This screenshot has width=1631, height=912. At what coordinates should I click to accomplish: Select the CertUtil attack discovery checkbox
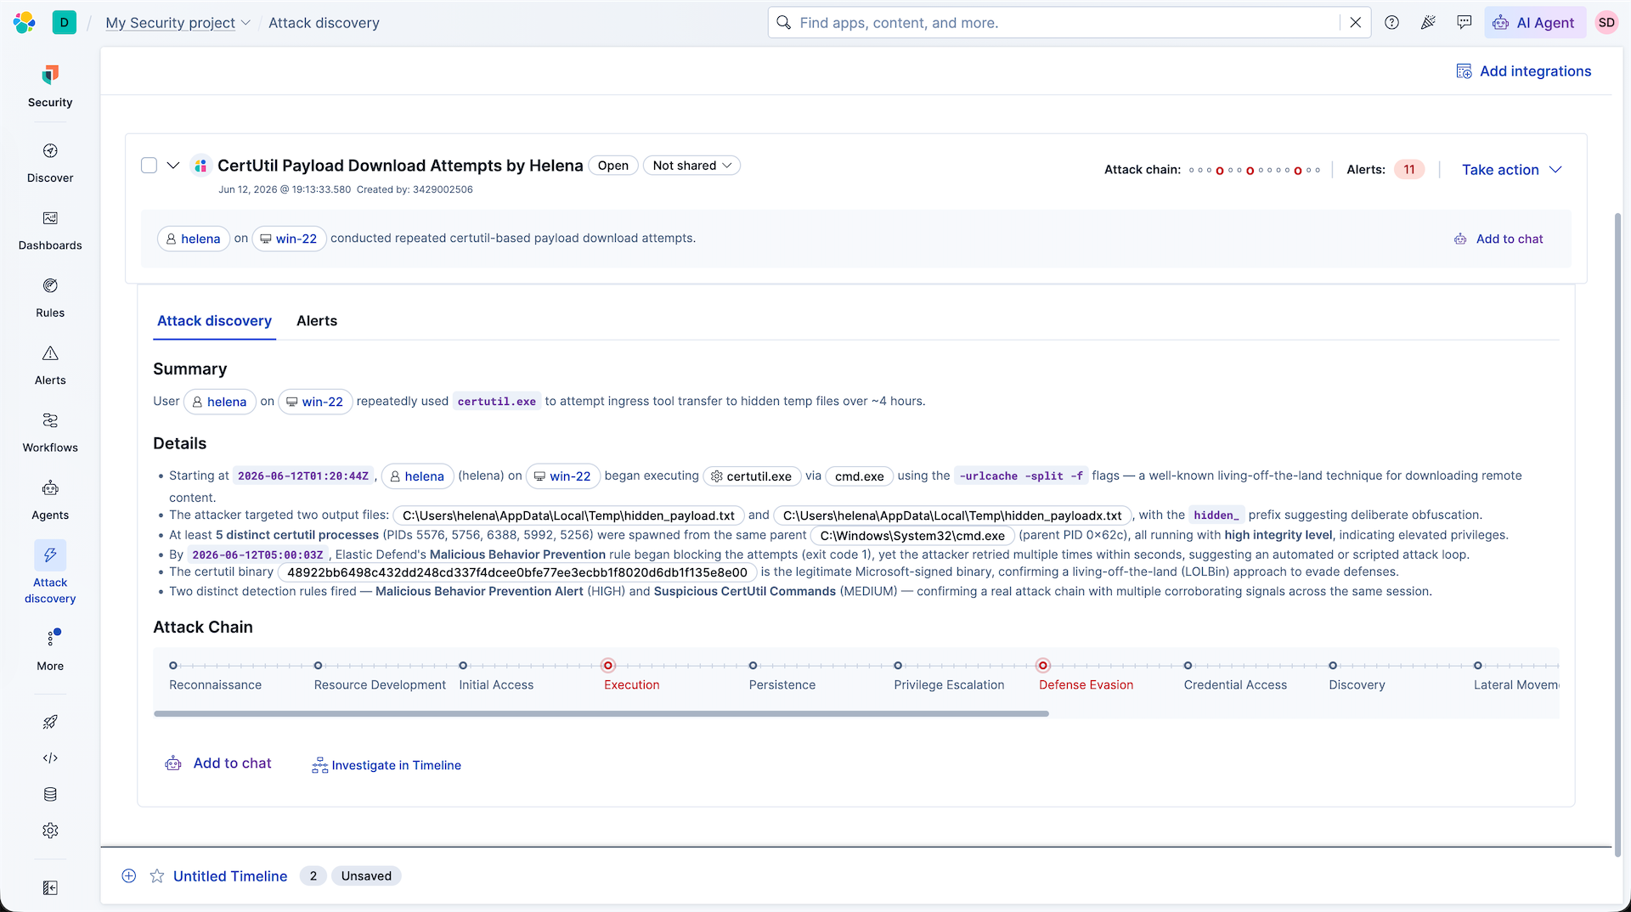tap(149, 166)
